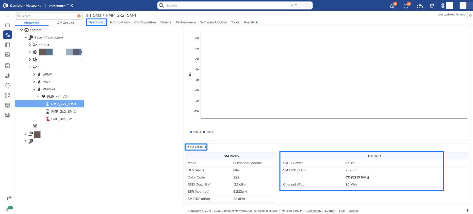Go to the Home sidebar icon

[x=7, y=25]
